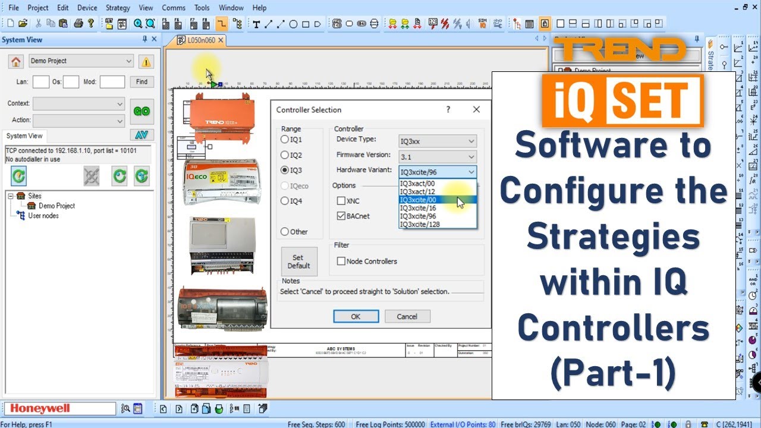The image size is (761, 428).
Task: Click the Zoom in magnifier icon
Action: click(138, 24)
